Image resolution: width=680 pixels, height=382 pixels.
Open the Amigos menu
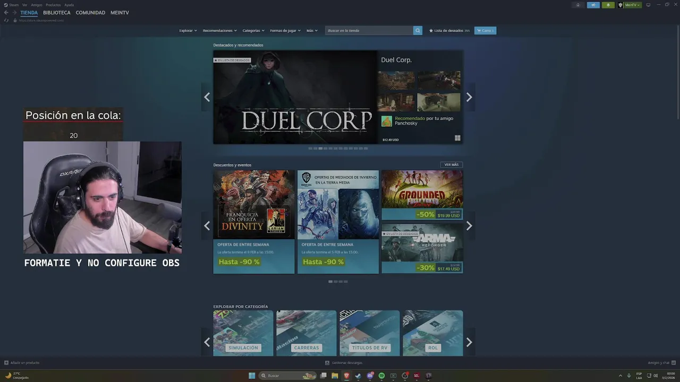[37, 5]
